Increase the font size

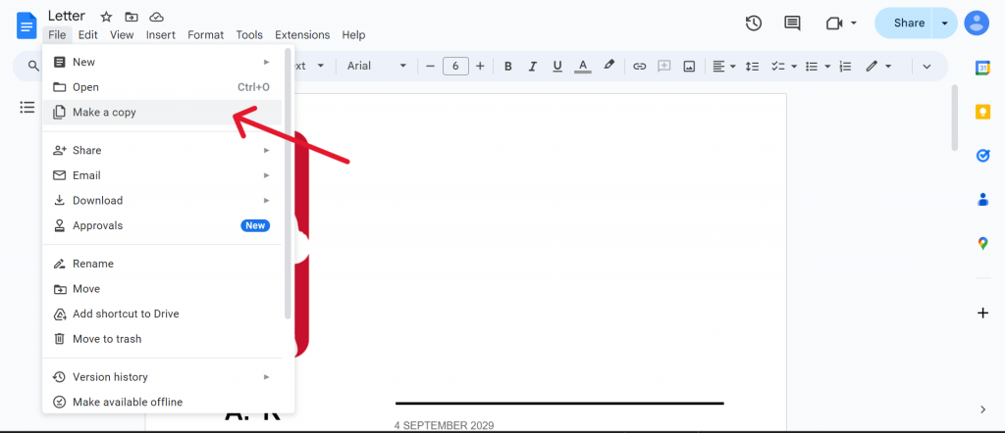click(480, 66)
